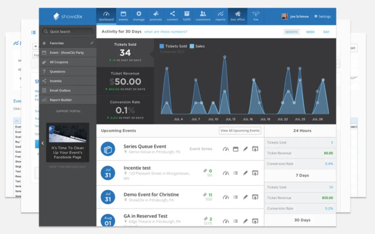Open dashboard gauge icon for Series Queue Event

pyautogui.click(x=226, y=149)
